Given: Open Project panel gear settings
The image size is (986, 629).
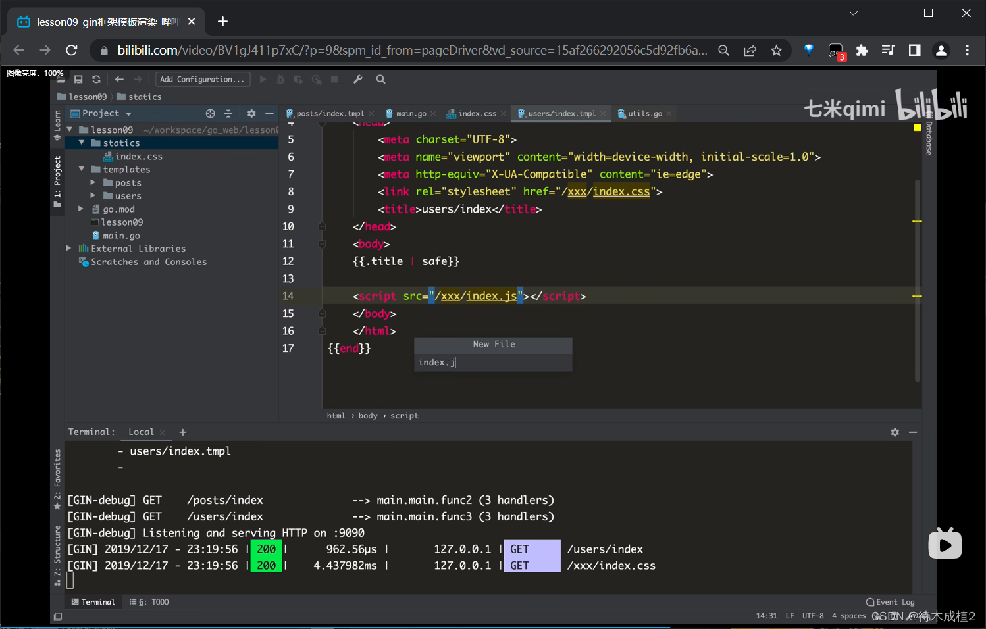Looking at the screenshot, I should [x=251, y=114].
